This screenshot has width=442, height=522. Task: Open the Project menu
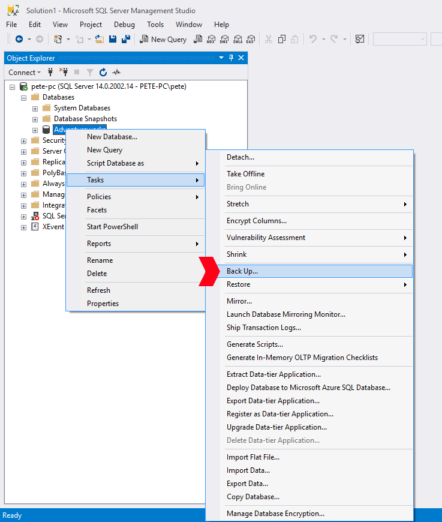coord(91,25)
